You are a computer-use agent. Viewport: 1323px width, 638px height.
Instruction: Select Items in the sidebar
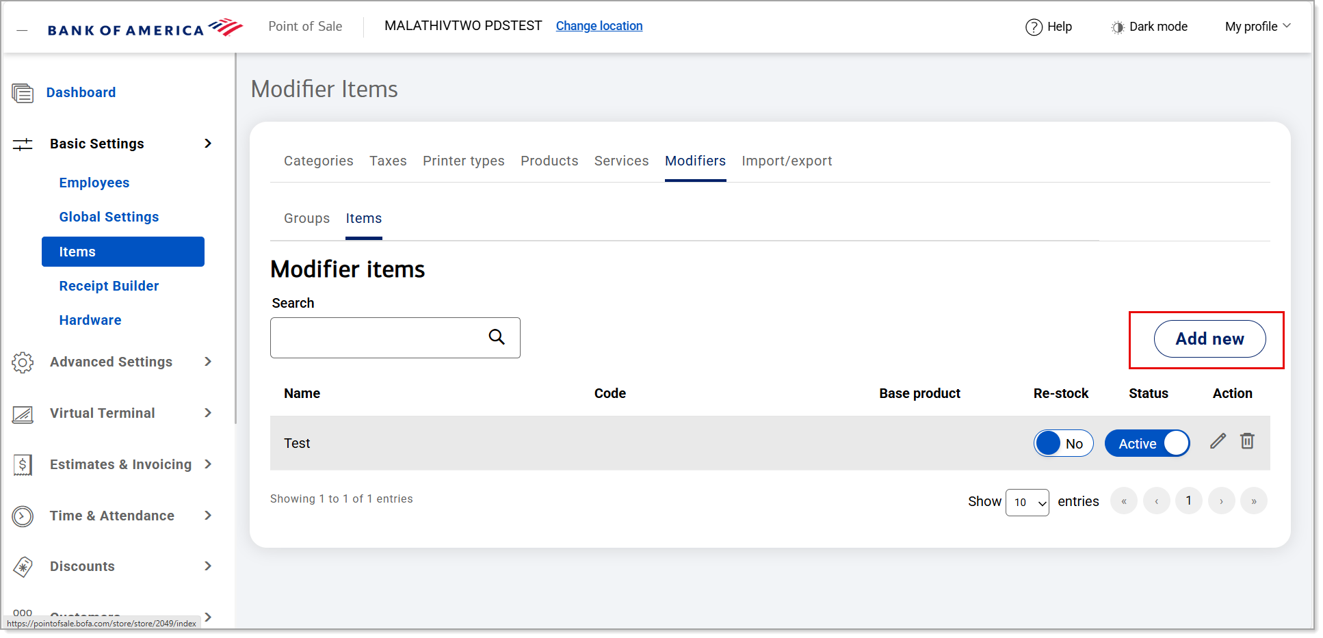point(123,252)
